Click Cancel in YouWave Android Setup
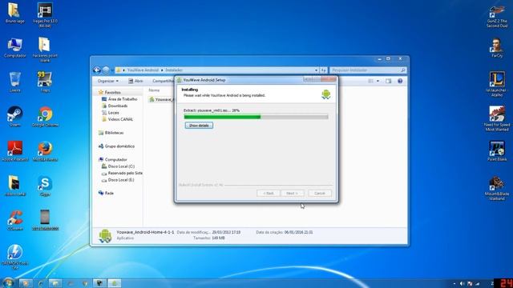The height and width of the screenshot is (288, 513). pyautogui.click(x=320, y=194)
